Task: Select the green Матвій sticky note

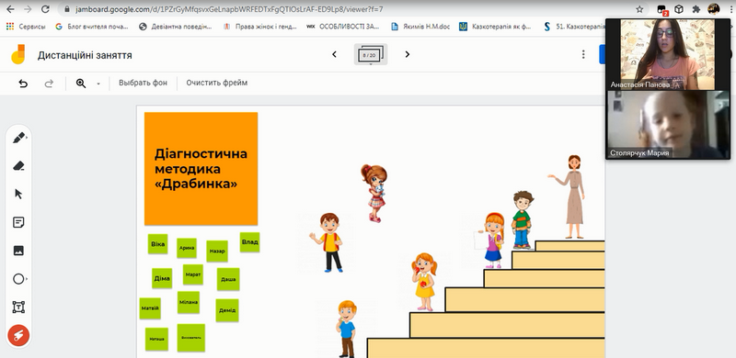Action: click(x=150, y=308)
